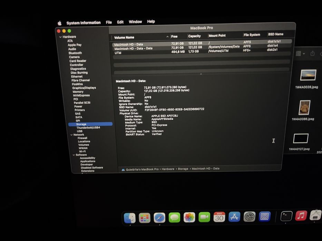Launch Music app from Dock
The image size is (322, 241).
coord(301,216)
